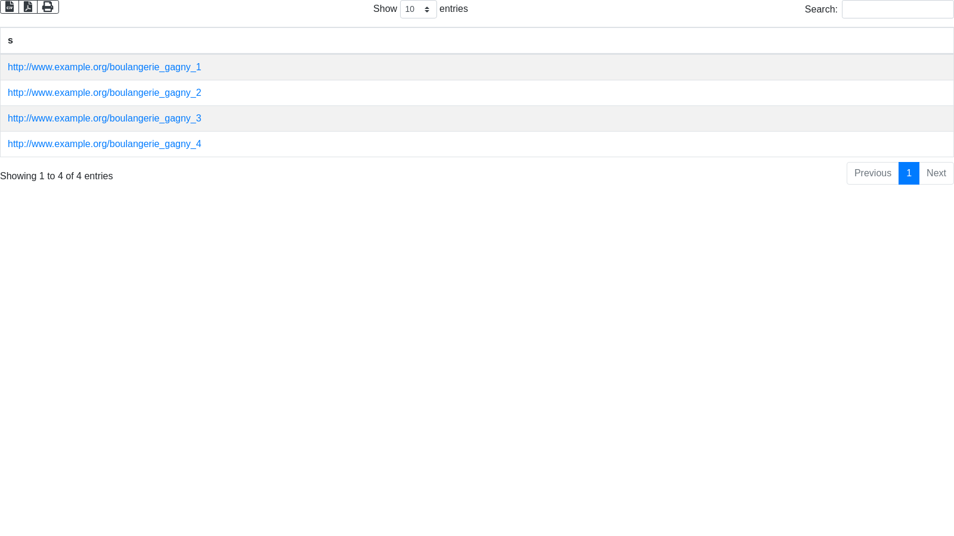Go to the Next page
The image size is (954, 536).
click(x=936, y=173)
